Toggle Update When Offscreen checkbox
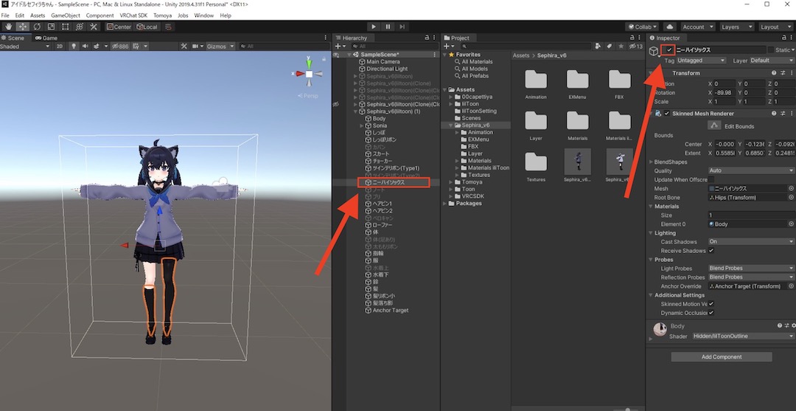 coord(711,180)
